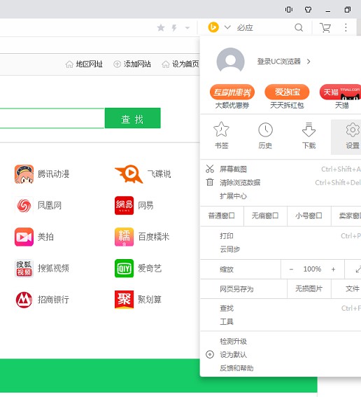The image size is (361, 397).
Task: Open 凤凰网 site icon
Action: 24,205
